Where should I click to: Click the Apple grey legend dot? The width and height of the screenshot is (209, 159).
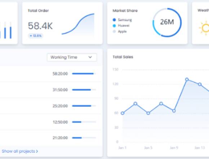coord(114,31)
